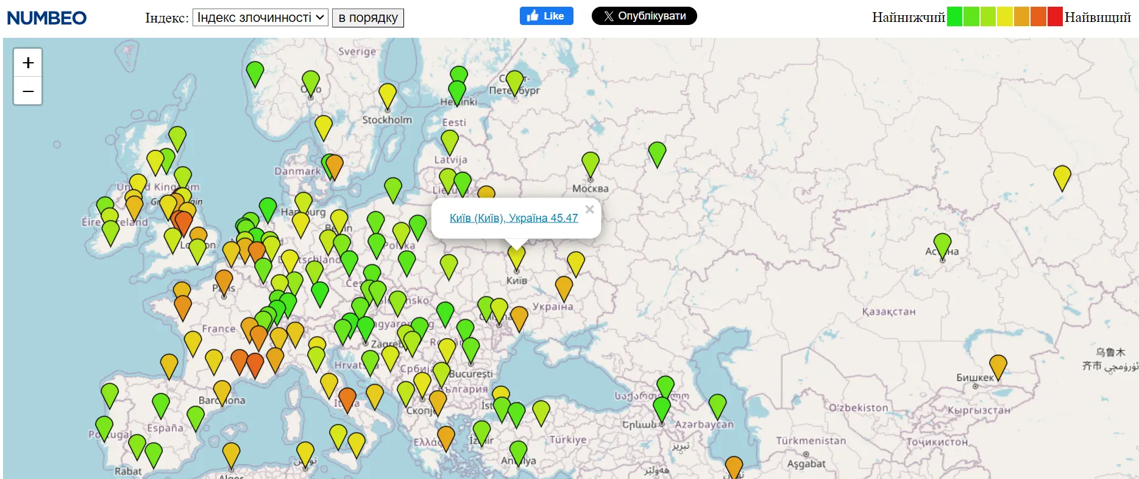Zoom out of the map

pyautogui.click(x=28, y=91)
